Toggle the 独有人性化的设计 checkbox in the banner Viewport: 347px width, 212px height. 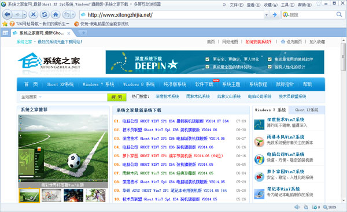[x=270, y=66]
